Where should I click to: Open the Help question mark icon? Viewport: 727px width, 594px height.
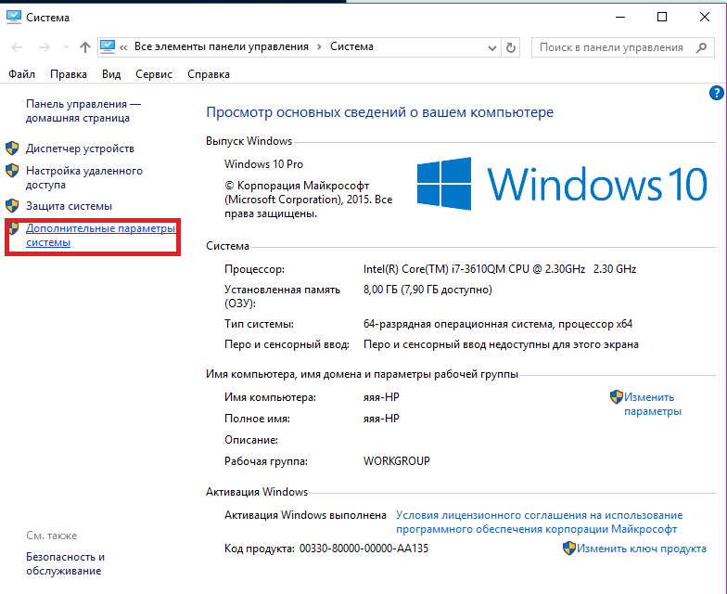(716, 93)
